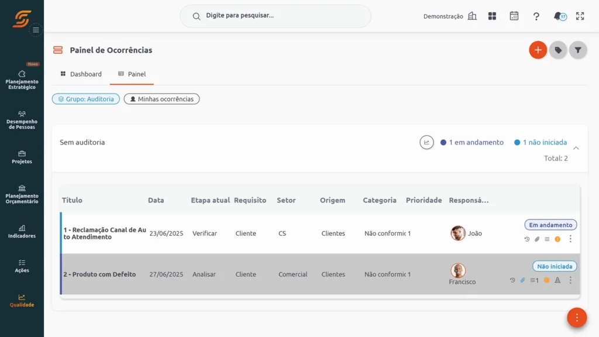Click the Comercial setor cell
This screenshot has width=599, height=337.
(292, 274)
